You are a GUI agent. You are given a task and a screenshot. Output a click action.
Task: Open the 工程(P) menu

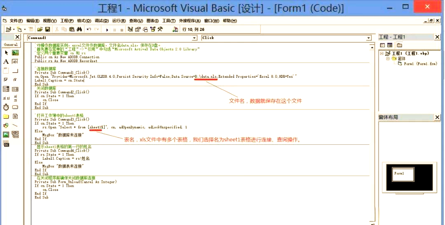point(67,21)
